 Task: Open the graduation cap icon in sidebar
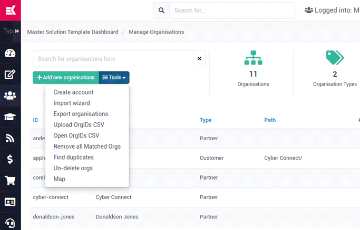click(10, 117)
